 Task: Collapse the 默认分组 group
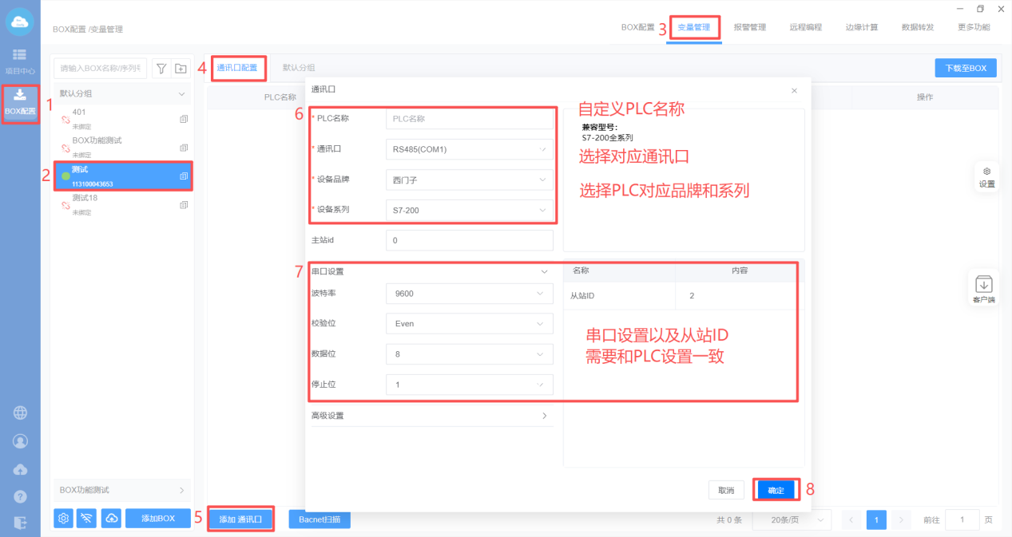(x=181, y=94)
